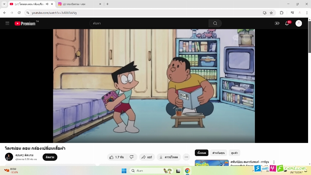
Task: Reload the current page
Action: click(19, 13)
